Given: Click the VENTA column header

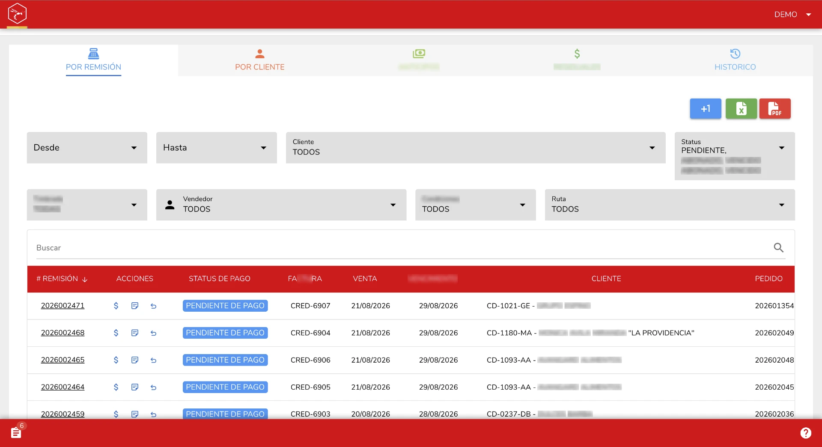Looking at the screenshot, I should tap(365, 279).
